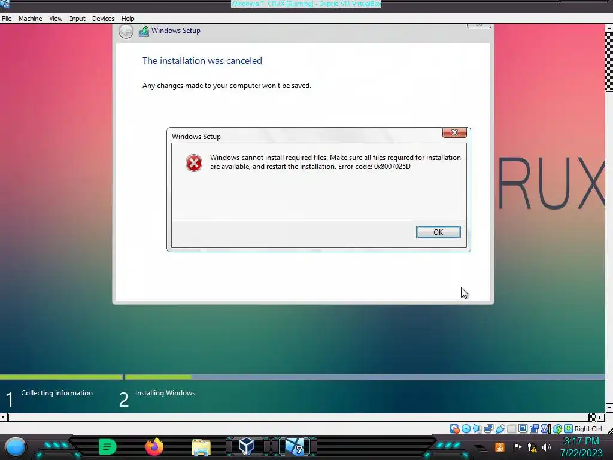
Task: Click the Java update tray icon
Action: click(500, 447)
